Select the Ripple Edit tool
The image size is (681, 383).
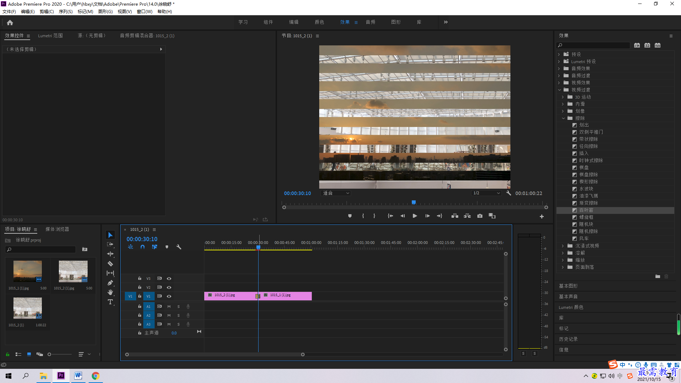point(110,254)
